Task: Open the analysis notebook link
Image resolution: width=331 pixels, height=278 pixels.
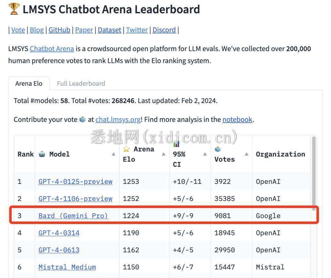Action: (x=237, y=119)
